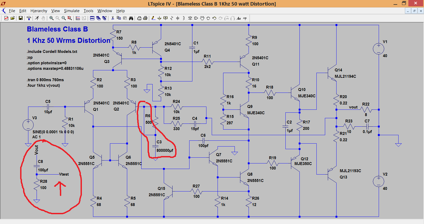Click the C8 100µf capacitor value
424x224 pixels.
click(43, 170)
